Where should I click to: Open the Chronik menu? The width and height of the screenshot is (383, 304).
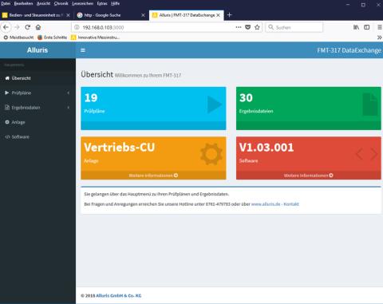pyautogui.click(x=61, y=3)
